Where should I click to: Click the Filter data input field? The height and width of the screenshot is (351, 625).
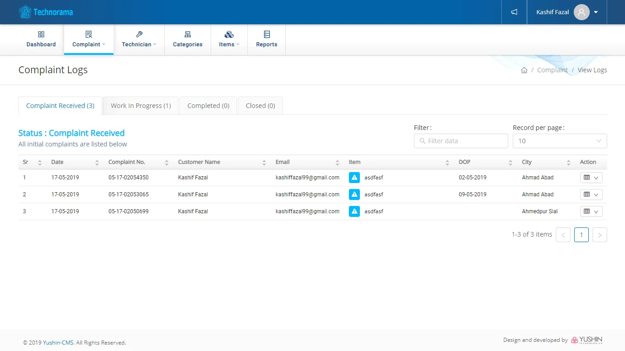461,141
